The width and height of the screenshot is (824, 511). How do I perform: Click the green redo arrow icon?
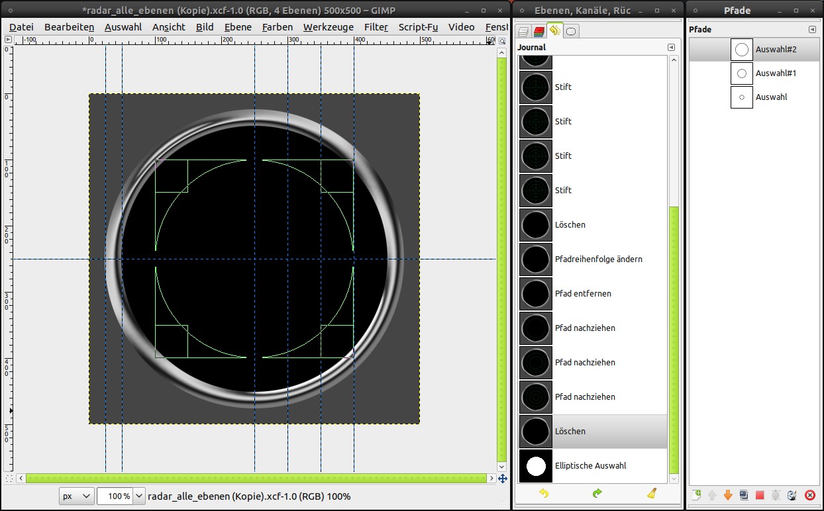597,493
